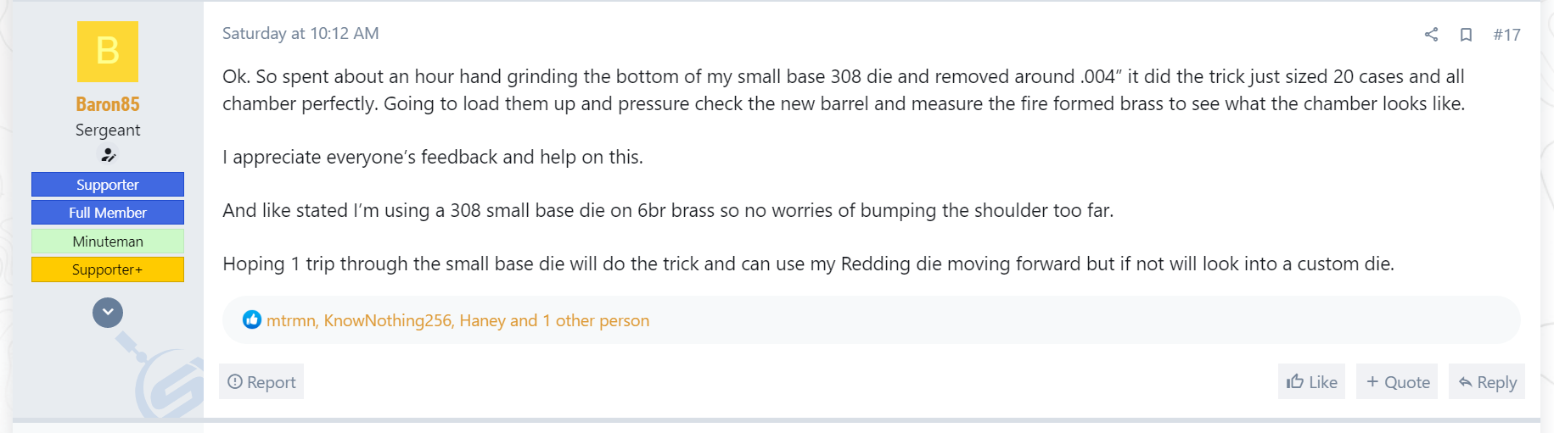
Task: Click the share post icon
Action: [x=1431, y=35]
